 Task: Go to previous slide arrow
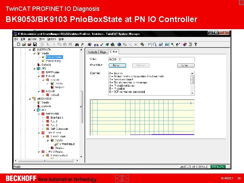[119, 178]
